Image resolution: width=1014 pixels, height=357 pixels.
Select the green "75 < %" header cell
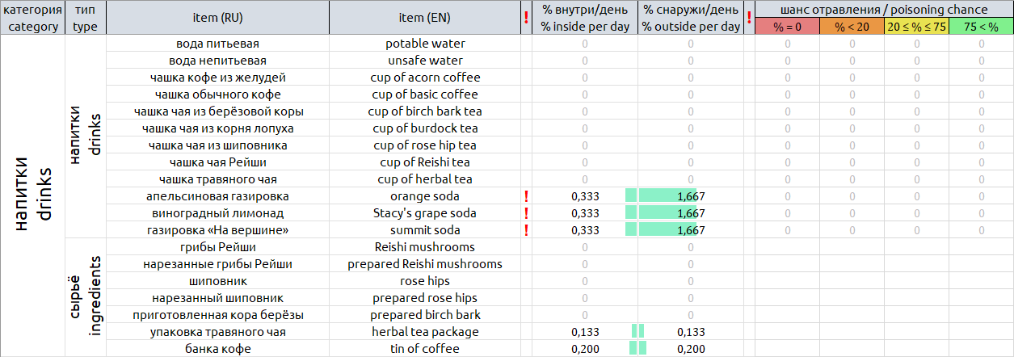click(x=981, y=27)
